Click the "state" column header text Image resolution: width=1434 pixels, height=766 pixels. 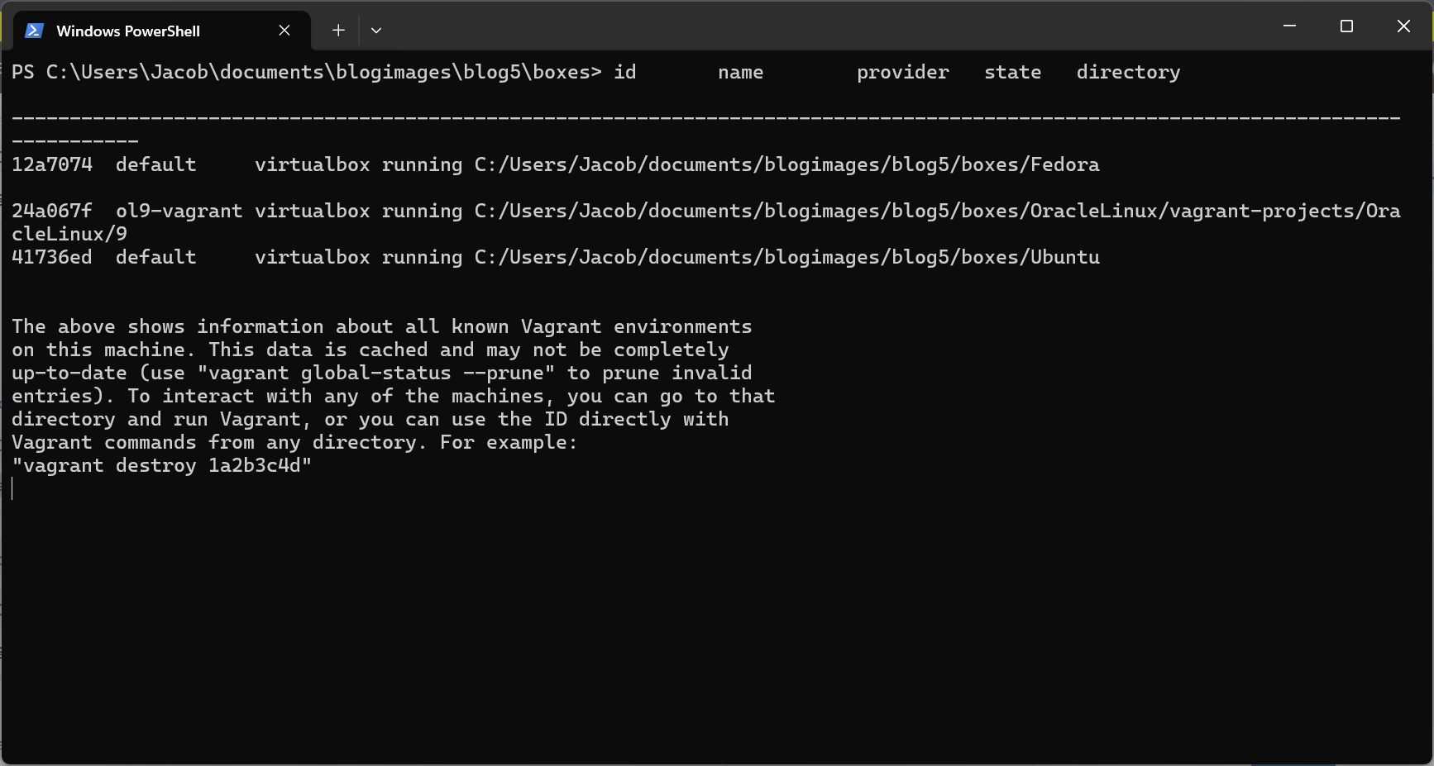coord(1012,72)
